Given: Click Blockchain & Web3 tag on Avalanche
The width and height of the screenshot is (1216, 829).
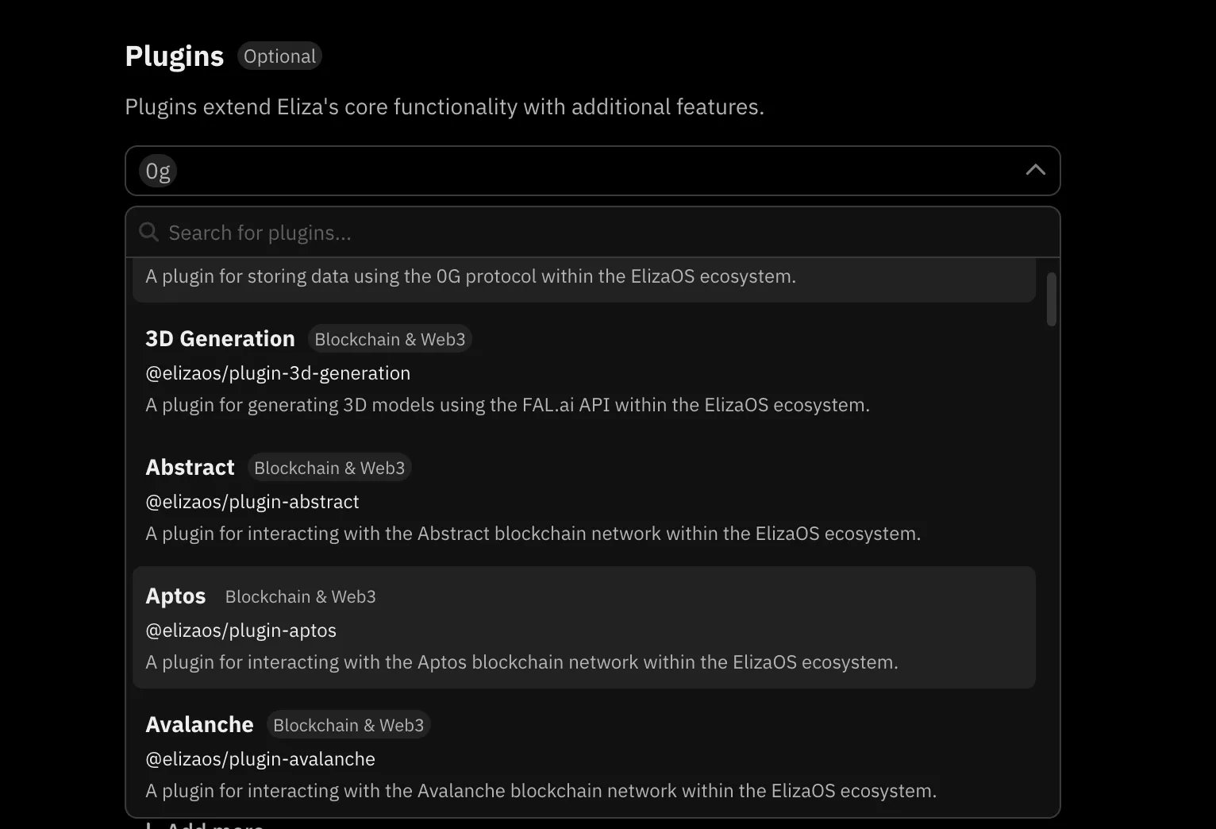Looking at the screenshot, I should [x=348, y=726].
